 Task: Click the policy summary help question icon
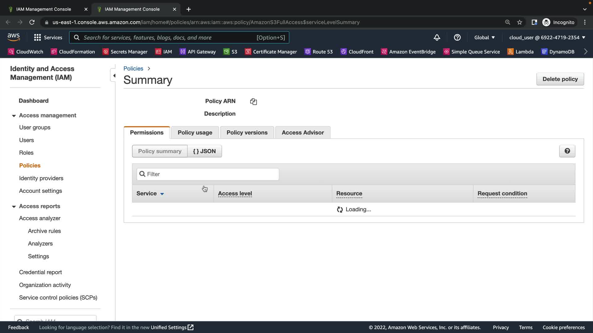567,151
